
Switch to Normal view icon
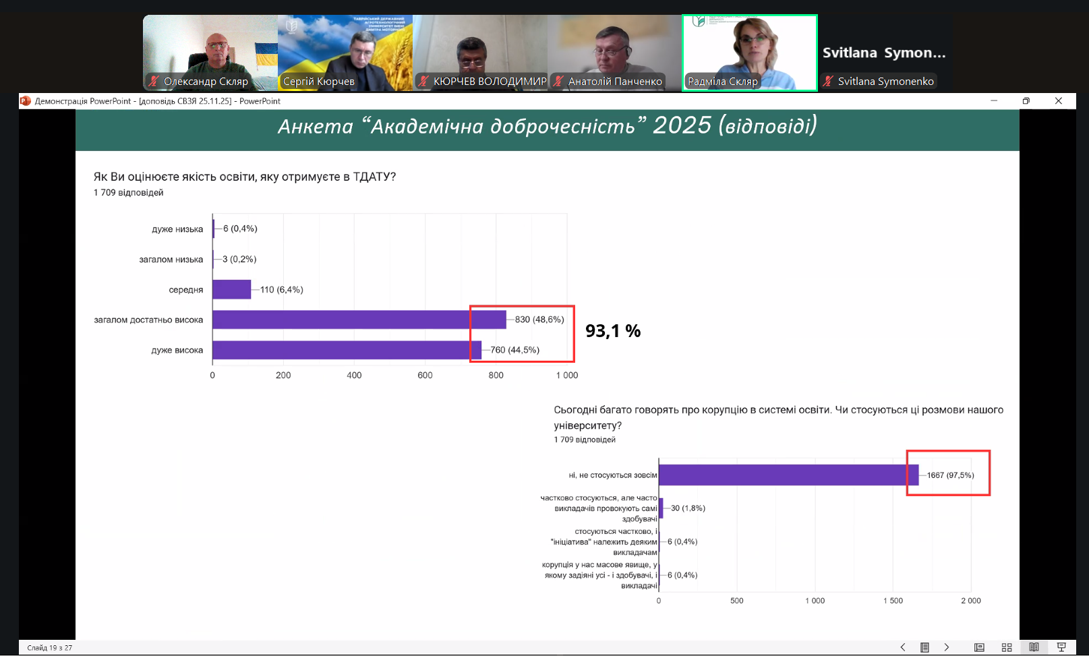[980, 647]
